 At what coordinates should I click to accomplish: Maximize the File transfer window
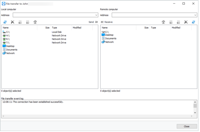[184, 3]
